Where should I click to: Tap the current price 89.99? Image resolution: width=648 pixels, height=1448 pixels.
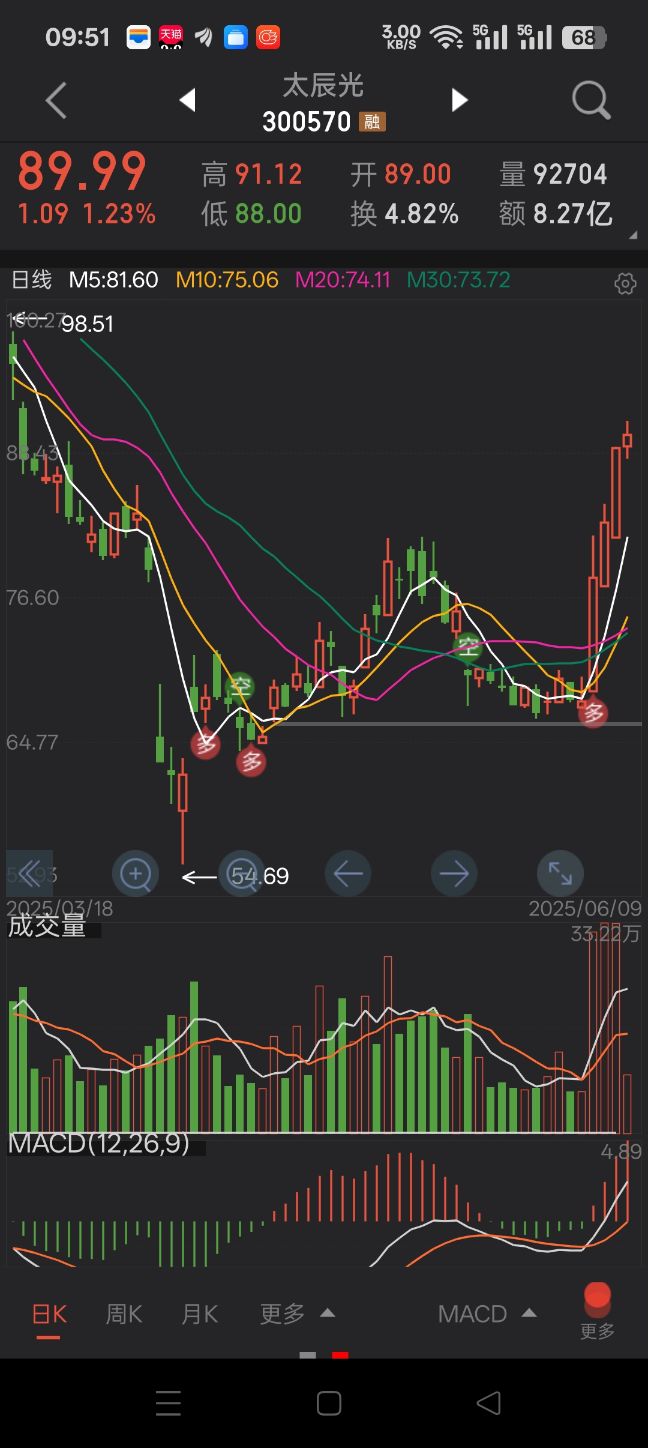[x=82, y=171]
